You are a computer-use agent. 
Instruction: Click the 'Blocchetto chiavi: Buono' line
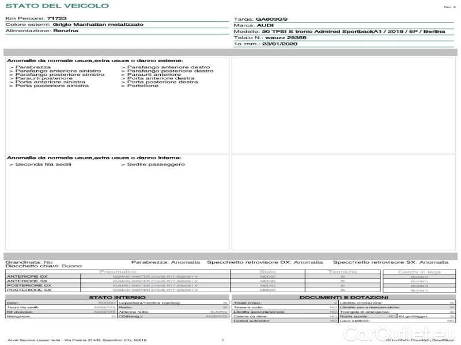tap(44, 266)
